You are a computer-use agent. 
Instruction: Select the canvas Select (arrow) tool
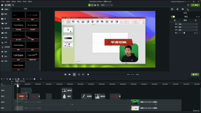pyautogui.click(x=89, y=5)
